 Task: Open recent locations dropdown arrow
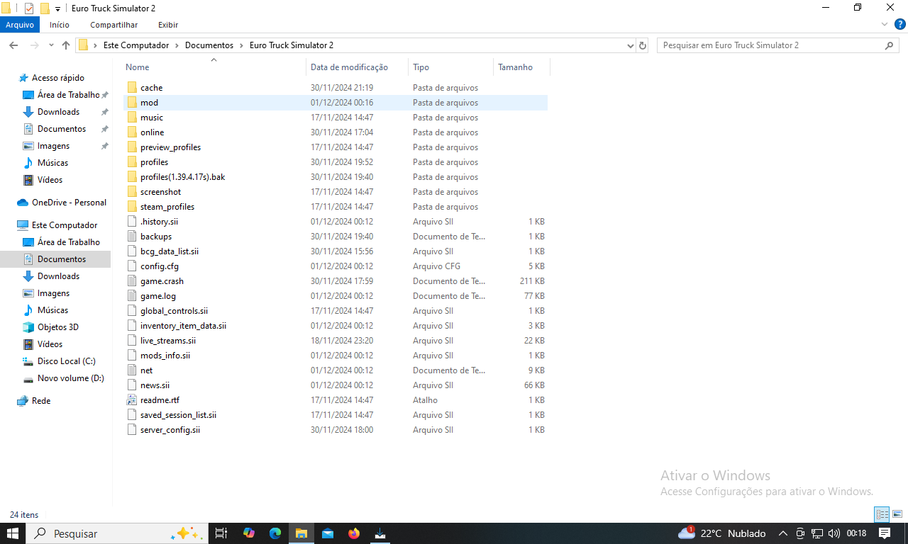point(51,45)
